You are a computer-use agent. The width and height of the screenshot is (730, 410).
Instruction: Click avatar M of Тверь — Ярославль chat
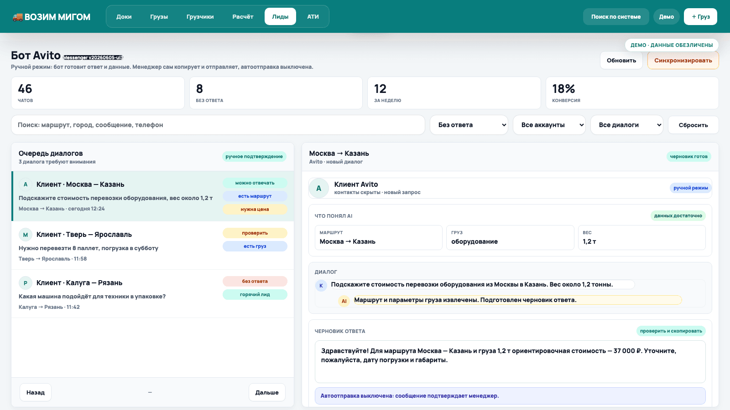(x=26, y=235)
